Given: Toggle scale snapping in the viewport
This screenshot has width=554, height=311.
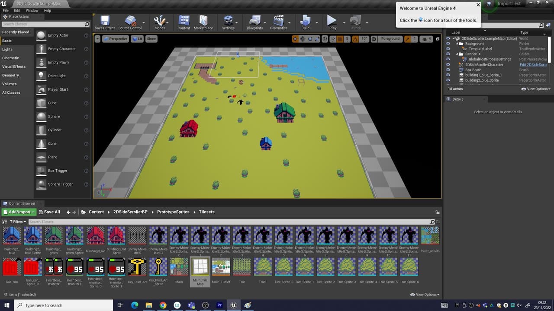Looking at the screenshot, I should click(407, 39).
